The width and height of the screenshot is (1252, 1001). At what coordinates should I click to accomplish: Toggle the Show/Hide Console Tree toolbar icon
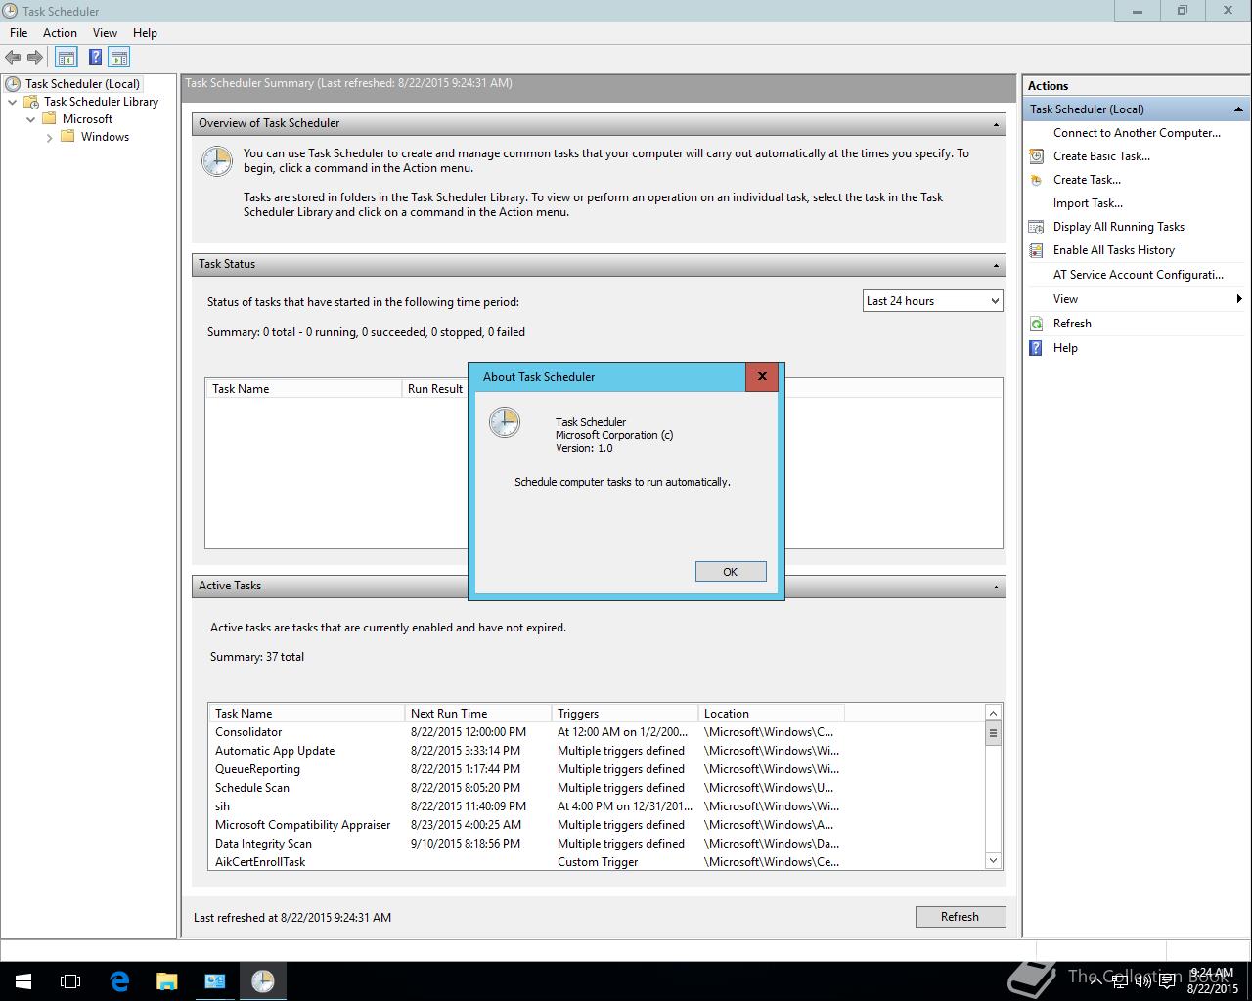tap(66, 58)
